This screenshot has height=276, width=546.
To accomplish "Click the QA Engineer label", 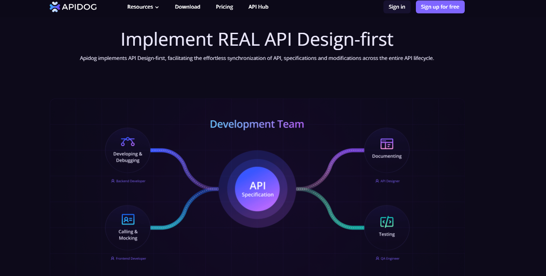I will 390,259.
